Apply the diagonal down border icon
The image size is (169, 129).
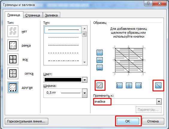tap(158, 85)
